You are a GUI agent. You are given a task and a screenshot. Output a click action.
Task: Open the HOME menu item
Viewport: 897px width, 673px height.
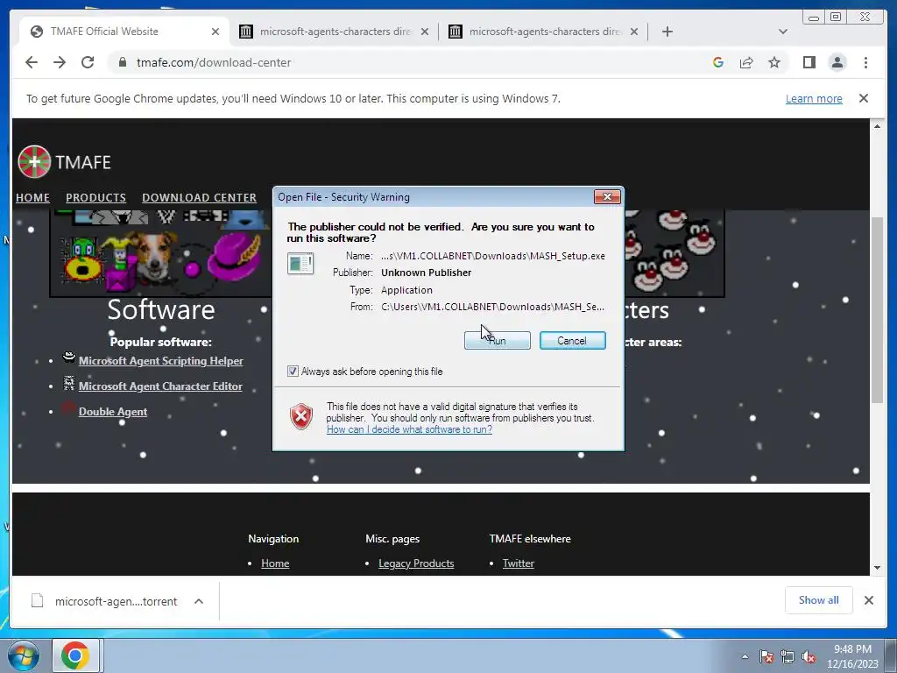pyautogui.click(x=32, y=197)
